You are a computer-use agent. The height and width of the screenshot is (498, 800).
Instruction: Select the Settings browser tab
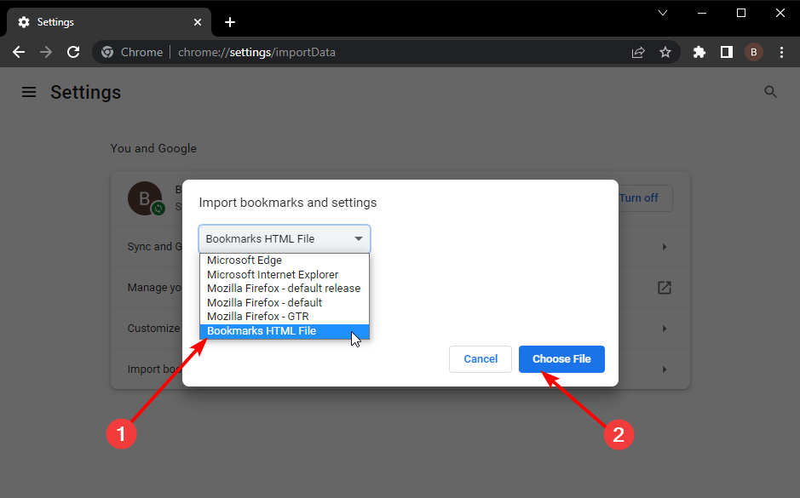click(x=109, y=22)
